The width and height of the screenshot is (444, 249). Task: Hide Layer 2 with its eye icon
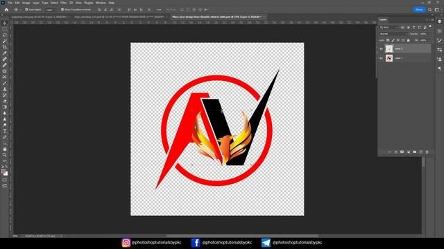(x=381, y=49)
